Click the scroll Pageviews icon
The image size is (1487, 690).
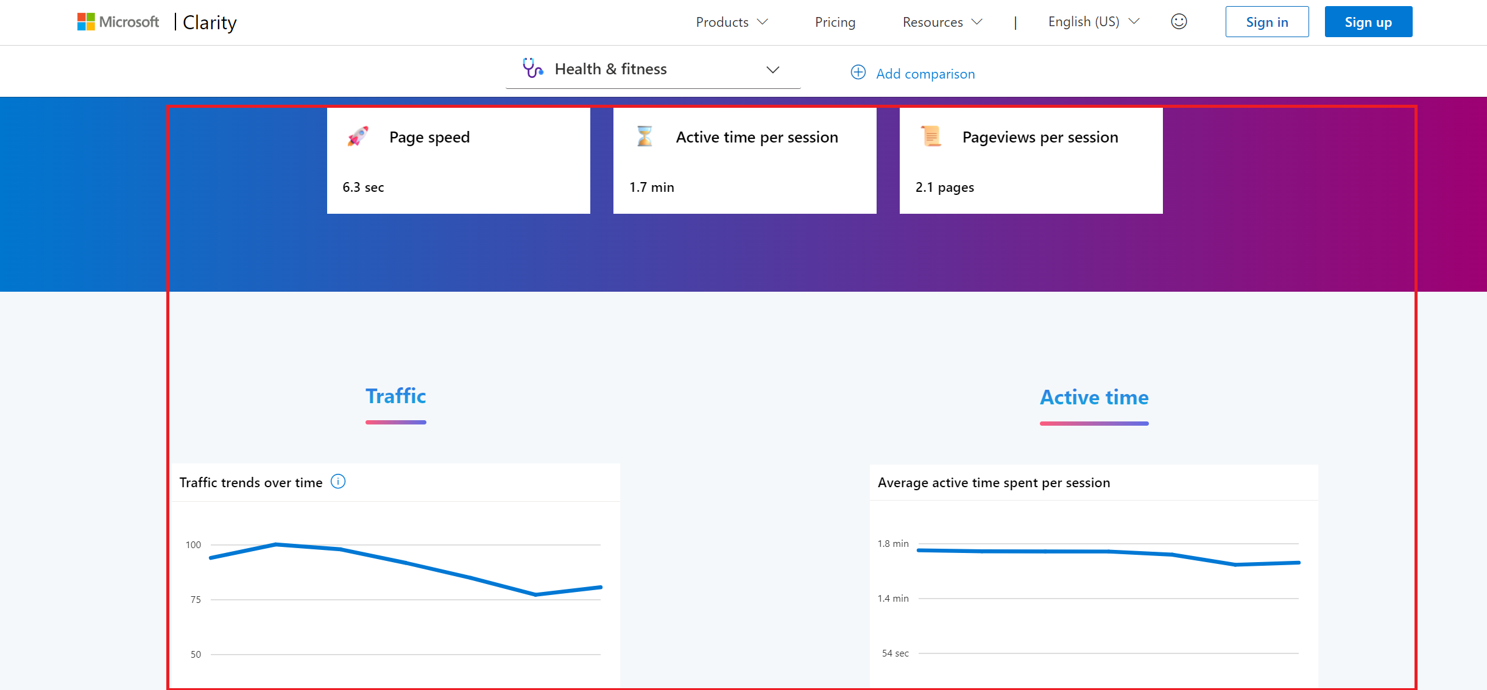931,136
